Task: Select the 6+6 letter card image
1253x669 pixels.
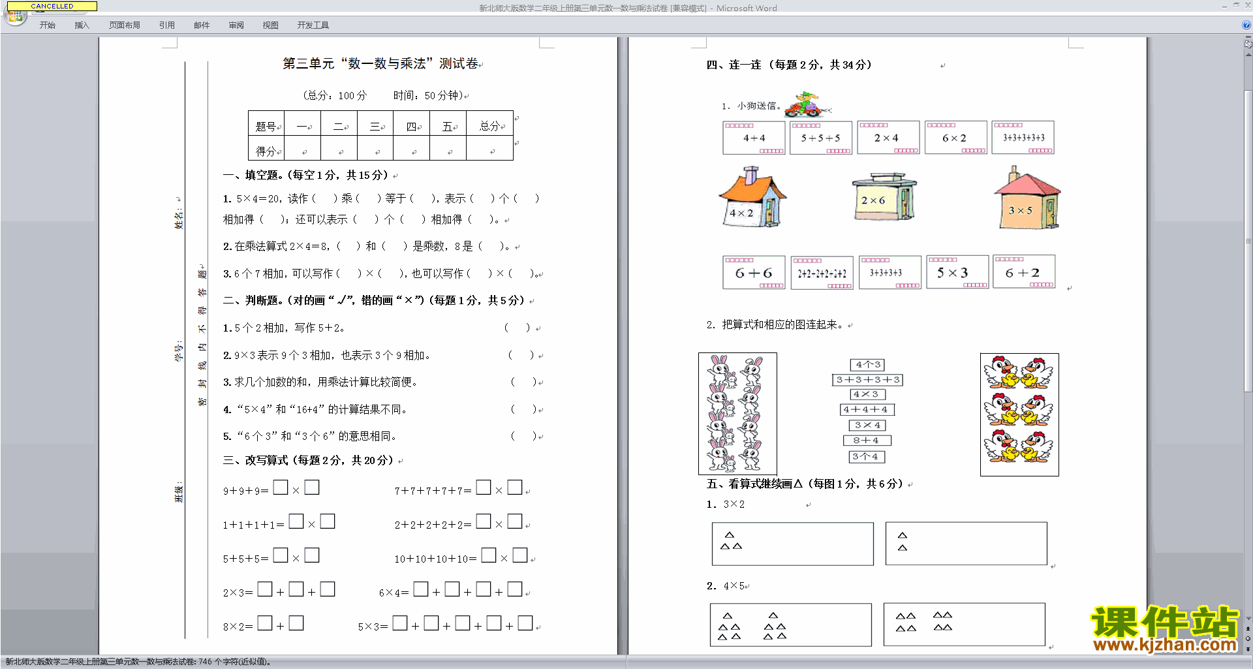Action: click(754, 272)
